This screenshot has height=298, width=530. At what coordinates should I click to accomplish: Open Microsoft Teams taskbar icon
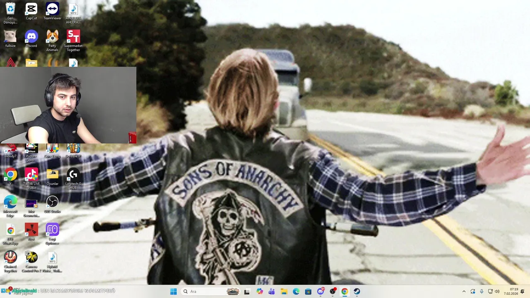tap(272, 291)
